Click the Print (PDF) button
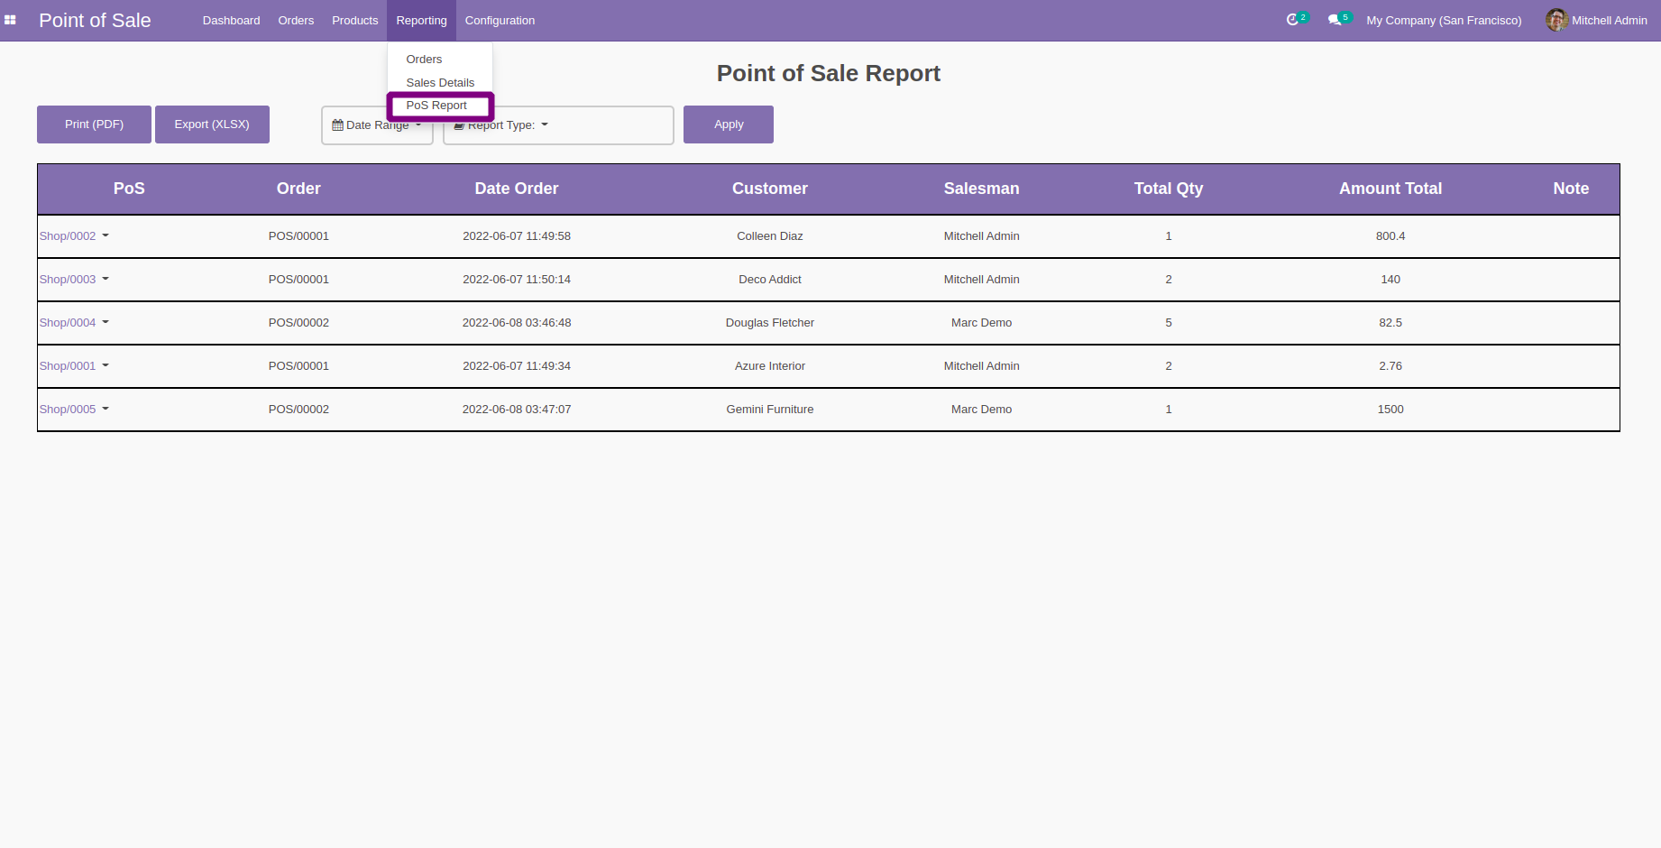The image size is (1661, 848). [x=94, y=124]
